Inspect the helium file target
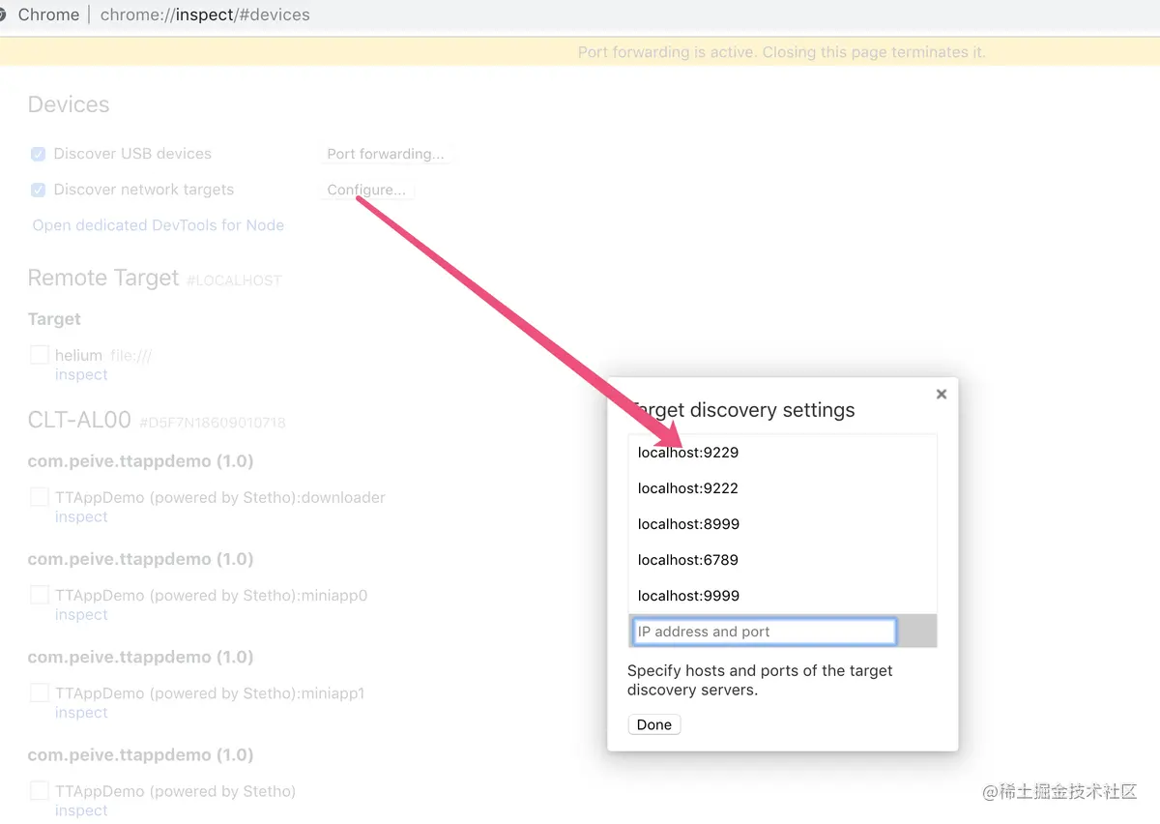Viewport: 1160px width, 824px height. (x=81, y=374)
